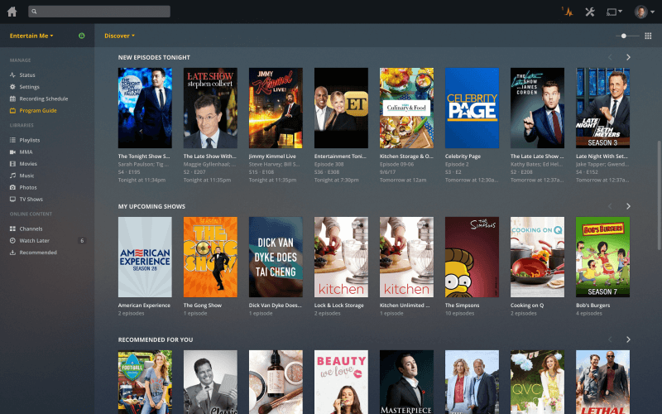Viewport: 662px width, 414px height.
Task: Expand the Entertain Me server dropdown
Action: click(x=31, y=36)
